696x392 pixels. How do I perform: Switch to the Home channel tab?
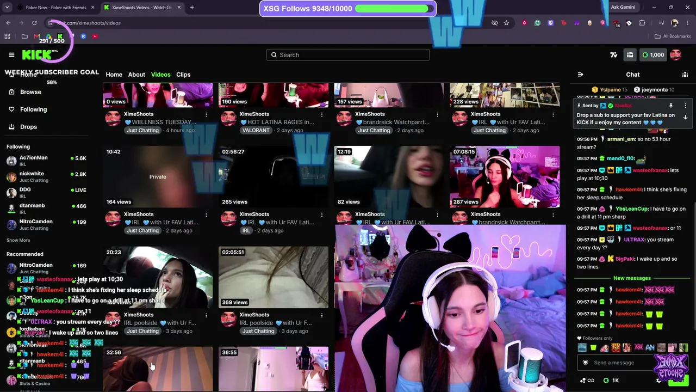click(x=114, y=75)
